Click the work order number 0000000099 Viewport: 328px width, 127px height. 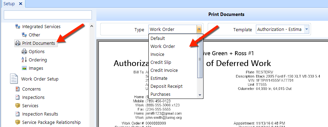click(156, 123)
